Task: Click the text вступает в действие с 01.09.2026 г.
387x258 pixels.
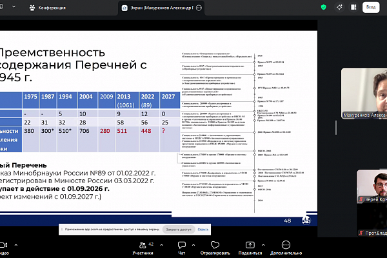Action: pyautogui.click(x=55, y=188)
